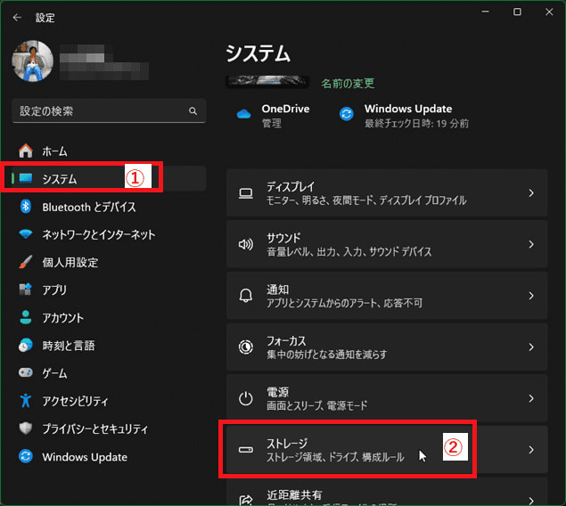Click the user profile avatar picture
The height and width of the screenshot is (506, 566).
[32, 62]
